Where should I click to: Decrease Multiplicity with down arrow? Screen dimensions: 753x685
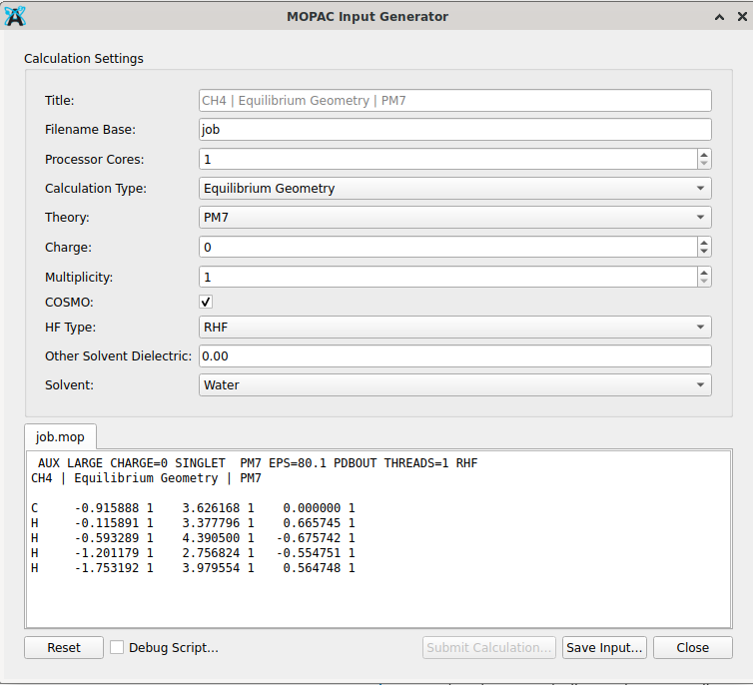(x=704, y=282)
